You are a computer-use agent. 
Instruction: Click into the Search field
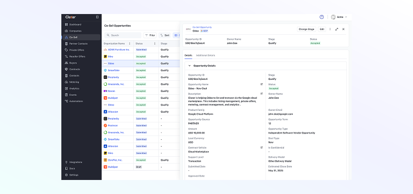123,35
